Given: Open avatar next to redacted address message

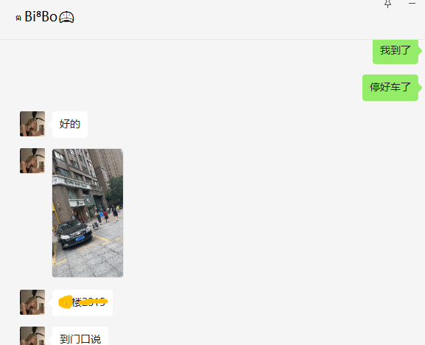Looking at the screenshot, I should [x=32, y=302].
